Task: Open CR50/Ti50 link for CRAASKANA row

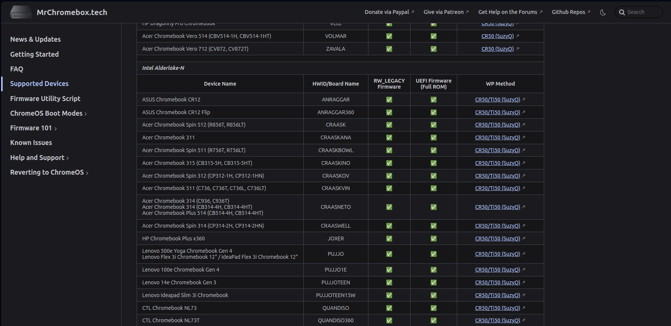Action: click(x=498, y=137)
